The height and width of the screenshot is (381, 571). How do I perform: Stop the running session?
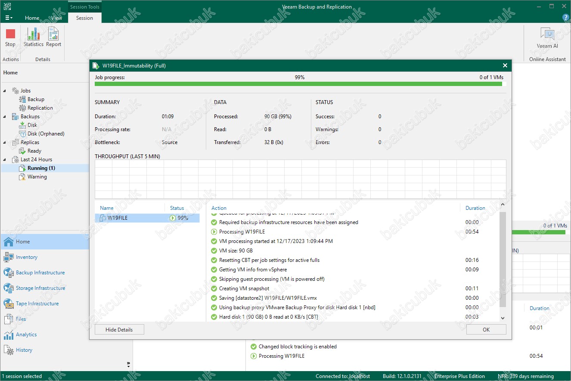[10, 37]
